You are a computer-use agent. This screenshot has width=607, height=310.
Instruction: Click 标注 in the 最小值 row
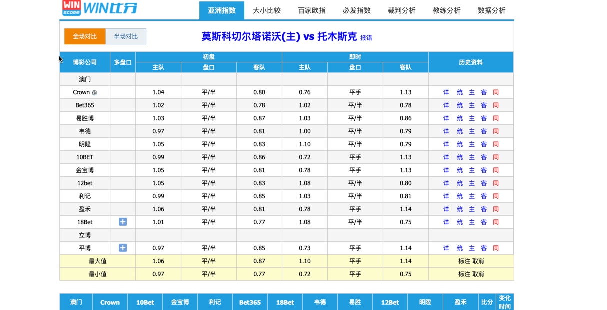(x=464, y=274)
